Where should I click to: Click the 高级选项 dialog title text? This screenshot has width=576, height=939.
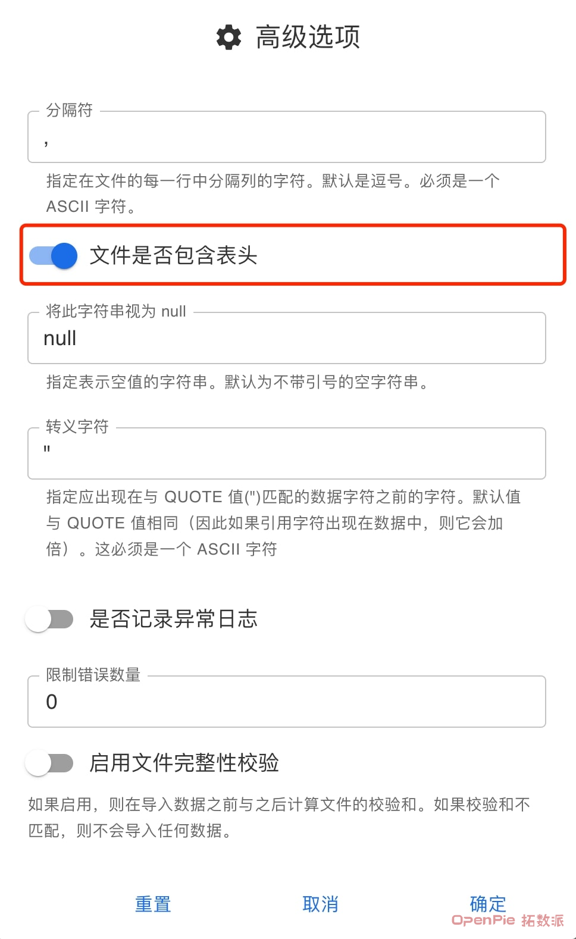[x=308, y=37]
